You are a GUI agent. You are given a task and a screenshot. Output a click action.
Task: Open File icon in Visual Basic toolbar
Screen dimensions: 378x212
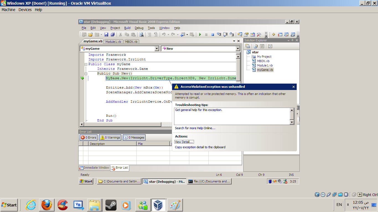[90, 35]
